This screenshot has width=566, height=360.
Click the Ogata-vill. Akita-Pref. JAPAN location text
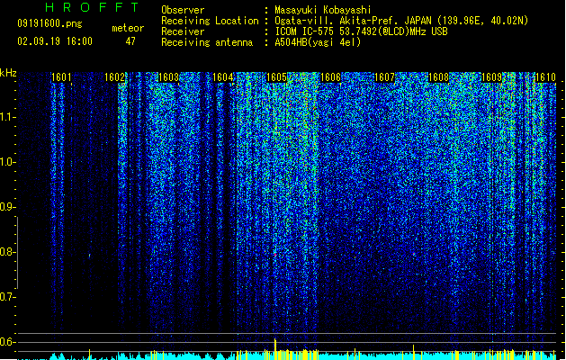pos(401,21)
